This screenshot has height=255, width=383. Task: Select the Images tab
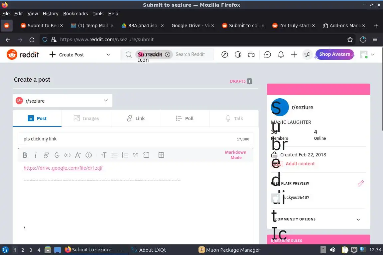pyautogui.click(x=86, y=118)
